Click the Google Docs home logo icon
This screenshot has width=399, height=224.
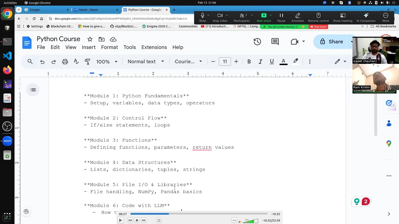point(27,43)
